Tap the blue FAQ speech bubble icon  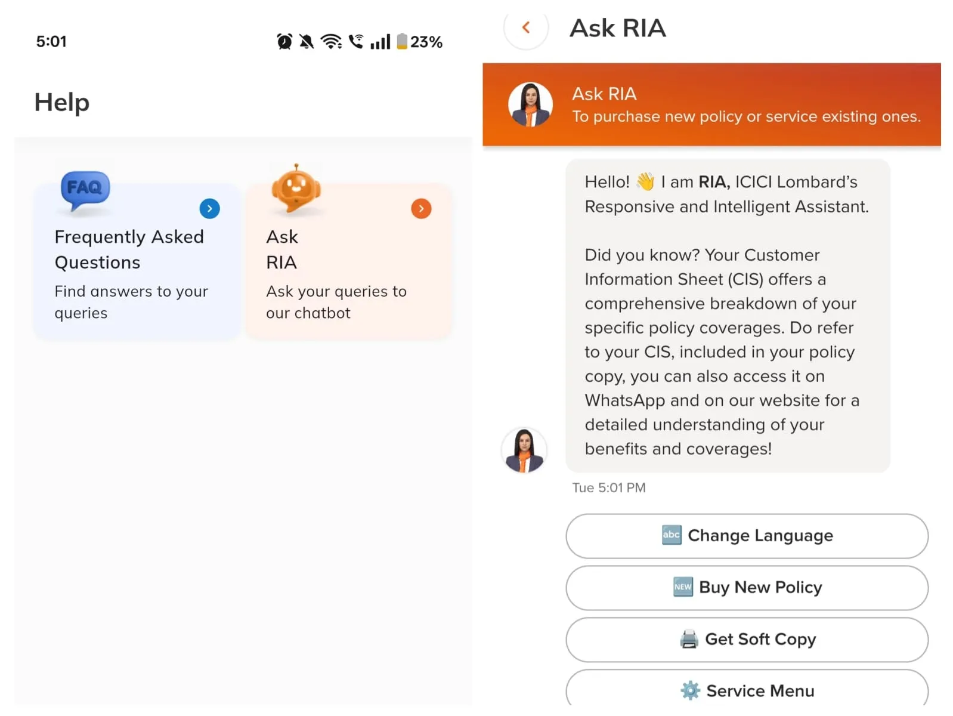85,190
